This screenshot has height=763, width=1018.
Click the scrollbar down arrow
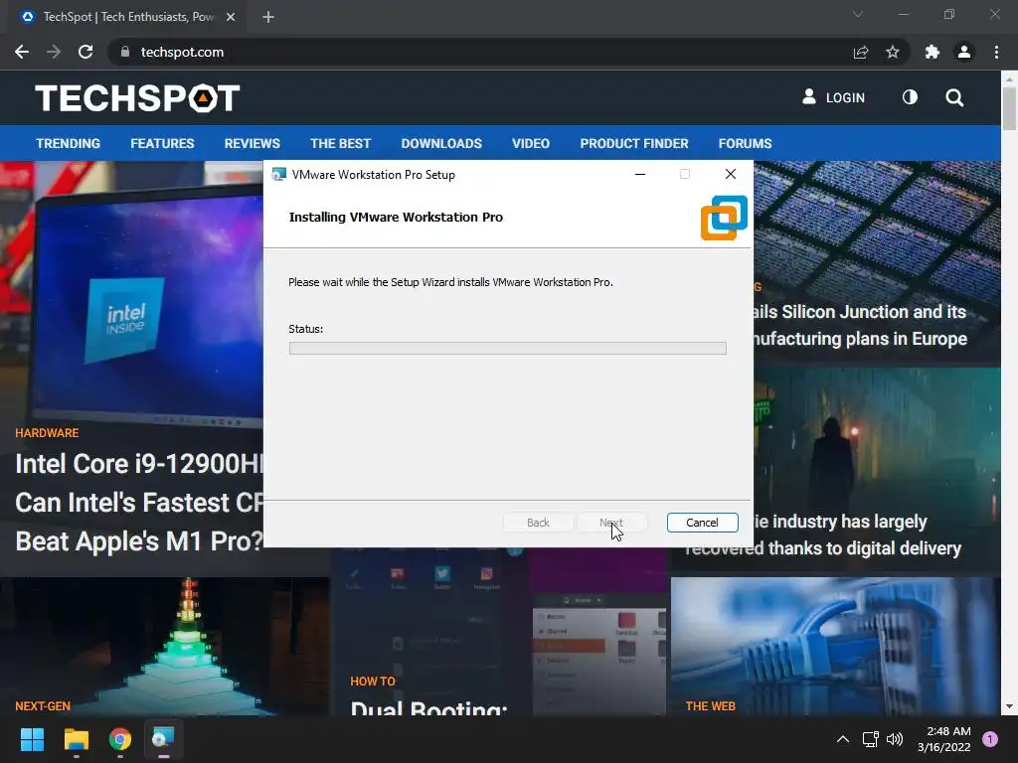tap(1010, 706)
